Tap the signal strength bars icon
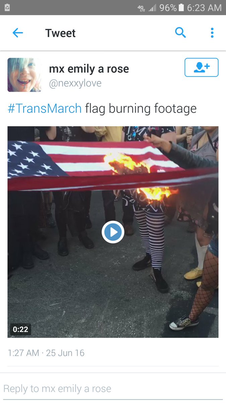 pyautogui.click(x=152, y=8)
